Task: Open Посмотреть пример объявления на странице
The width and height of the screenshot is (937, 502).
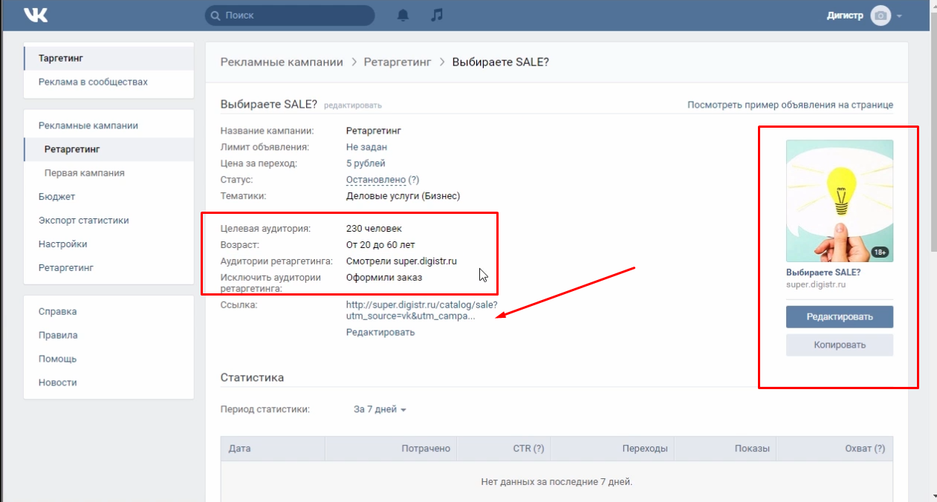Action: [x=790, y=105]
